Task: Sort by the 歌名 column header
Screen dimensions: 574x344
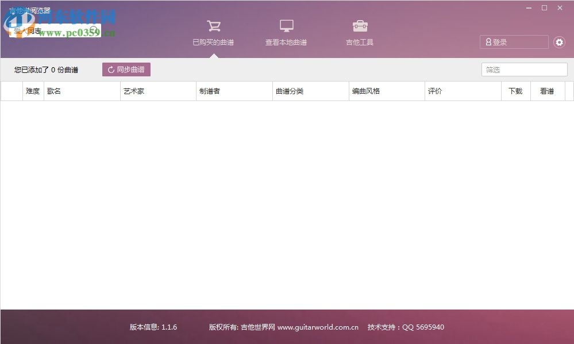Action: click(x=53, y=91)
